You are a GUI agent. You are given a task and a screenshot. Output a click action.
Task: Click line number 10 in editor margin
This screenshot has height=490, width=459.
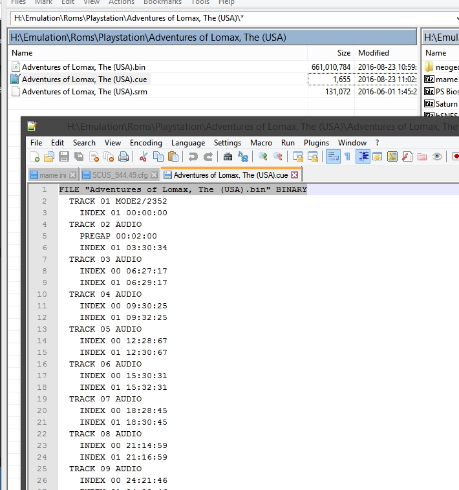[42, 294]
